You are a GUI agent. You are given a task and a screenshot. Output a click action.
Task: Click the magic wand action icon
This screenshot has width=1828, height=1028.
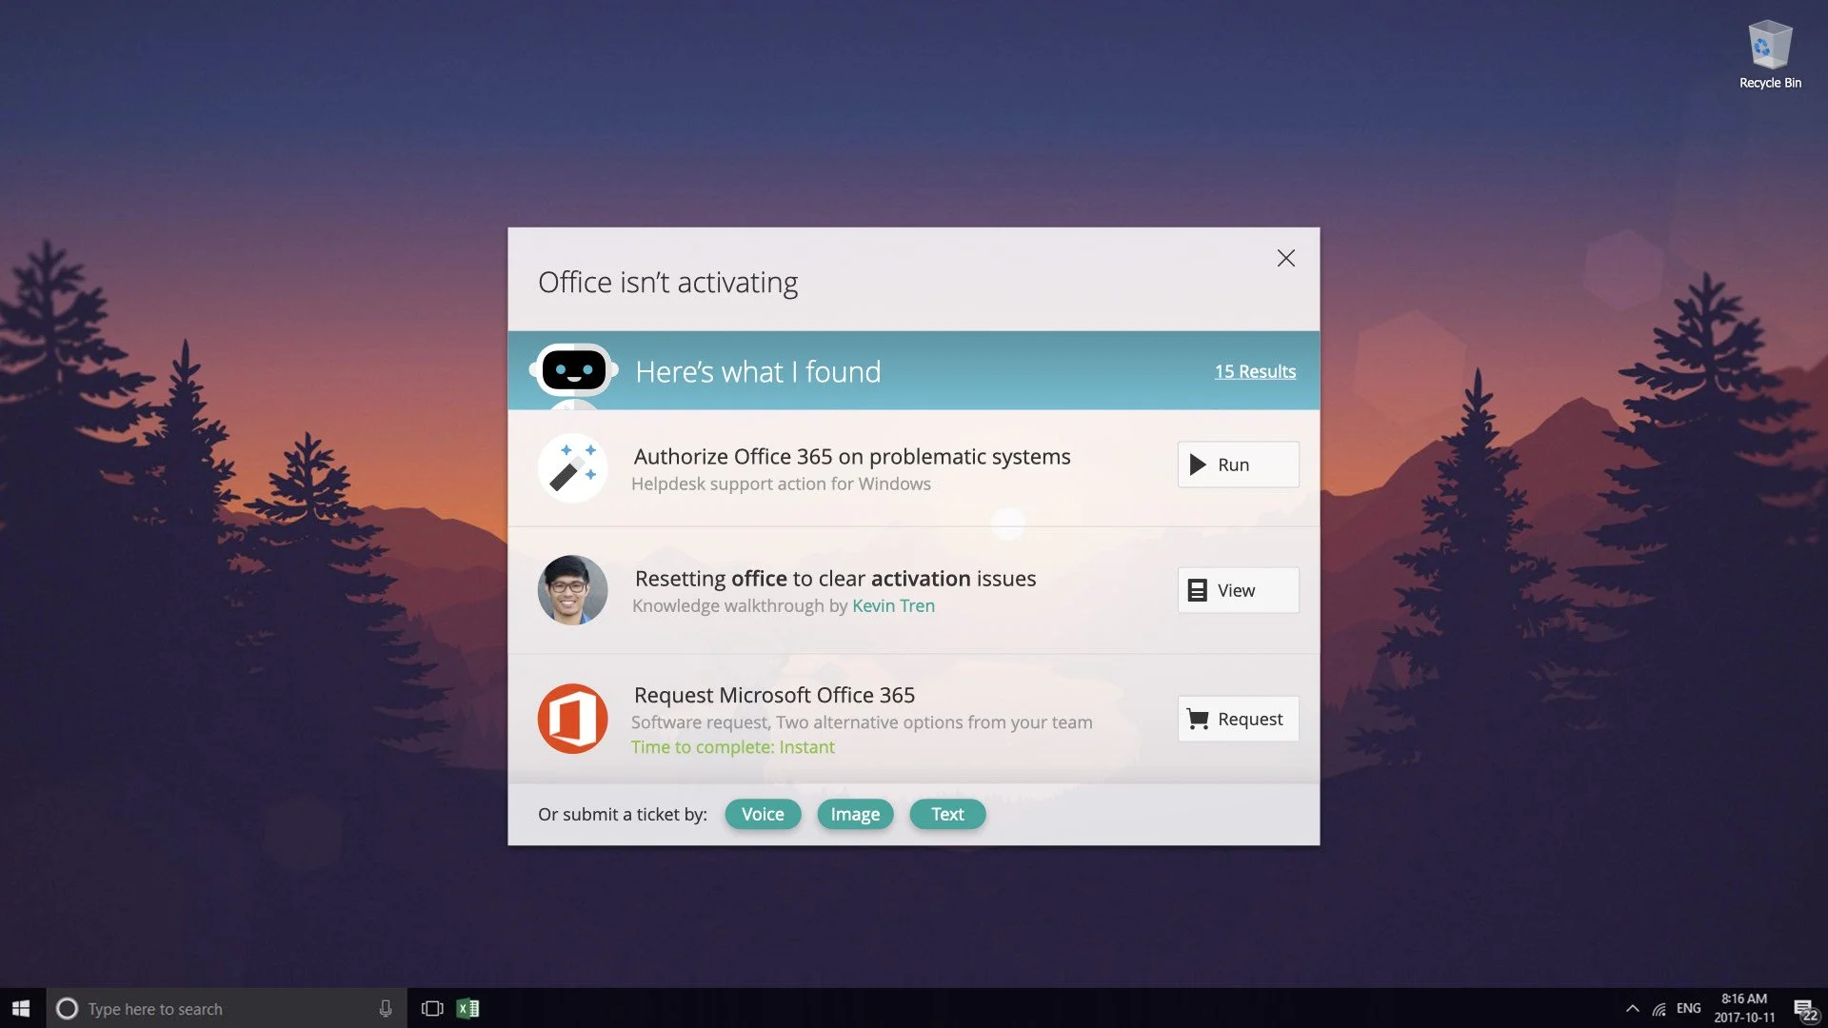[572, 467]
